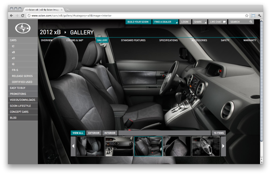Image resolution: width=271 pixels, height=175 pixels.
Task: Open the Warranty tab
Action: tap(250, 40)
